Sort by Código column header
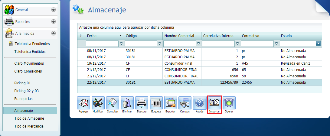This screenshot has width=330, height=136. 143,36
